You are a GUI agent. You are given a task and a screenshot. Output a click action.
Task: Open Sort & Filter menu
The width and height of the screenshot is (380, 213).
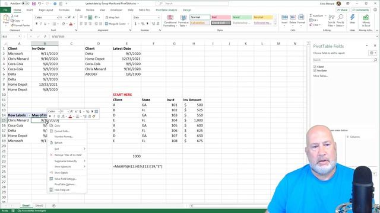click(x=331, y=20)
